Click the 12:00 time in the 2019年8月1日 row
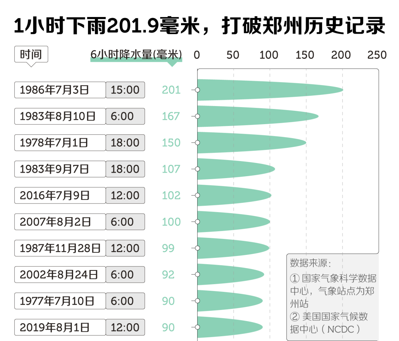Viewport: 399px width, 341px height. pyautogui.click(x=125, y=327)
